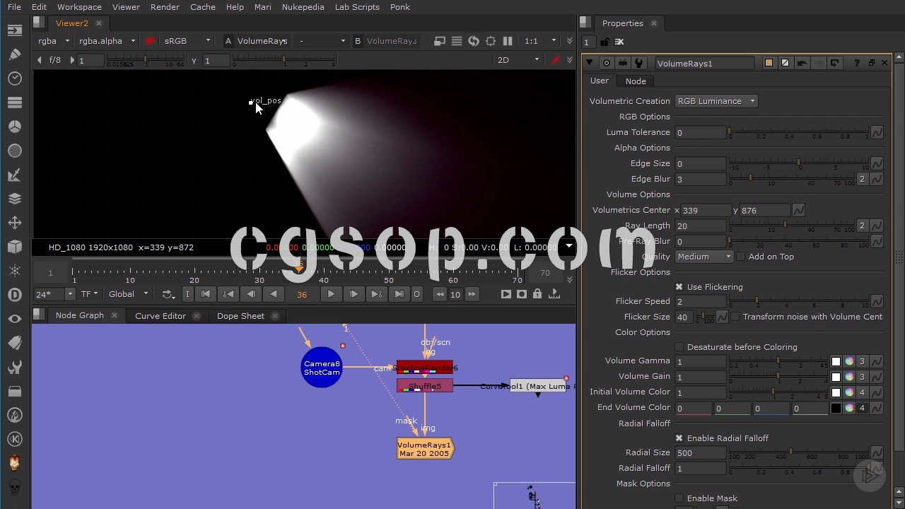Open the Transform nodes four-arrow icon
Viewport: 905px width, 509px height.
[x=15, y=223]
